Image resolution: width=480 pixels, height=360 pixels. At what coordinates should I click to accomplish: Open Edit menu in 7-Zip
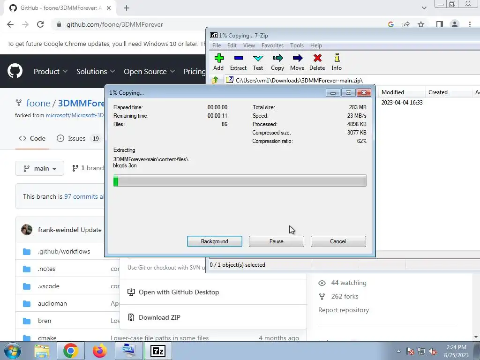pyautogui.click(x=232, y=45)
